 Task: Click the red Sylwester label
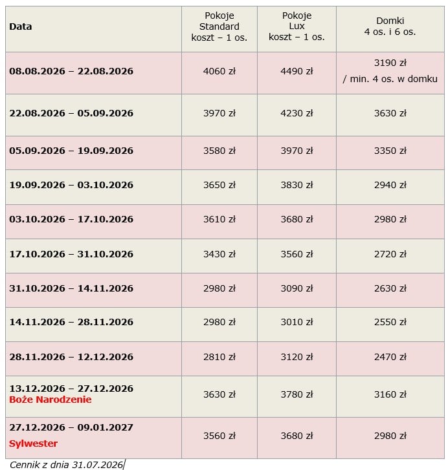click(x=33, y=443)
